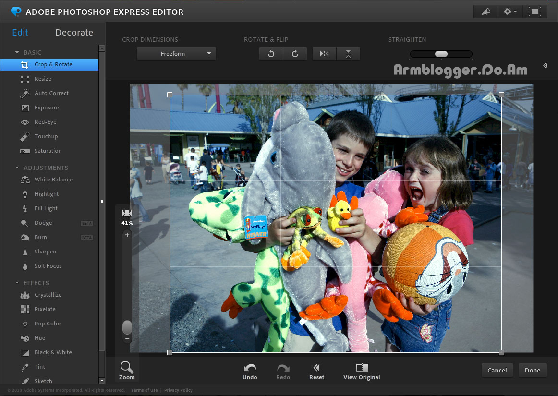Collapse the ADJUSTMENTS section

[17, 168]
